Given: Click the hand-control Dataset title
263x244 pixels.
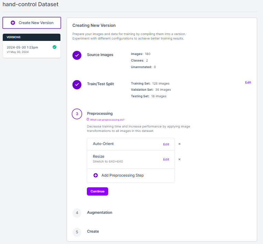Looking at the screenshot, I should click(31, 4).
